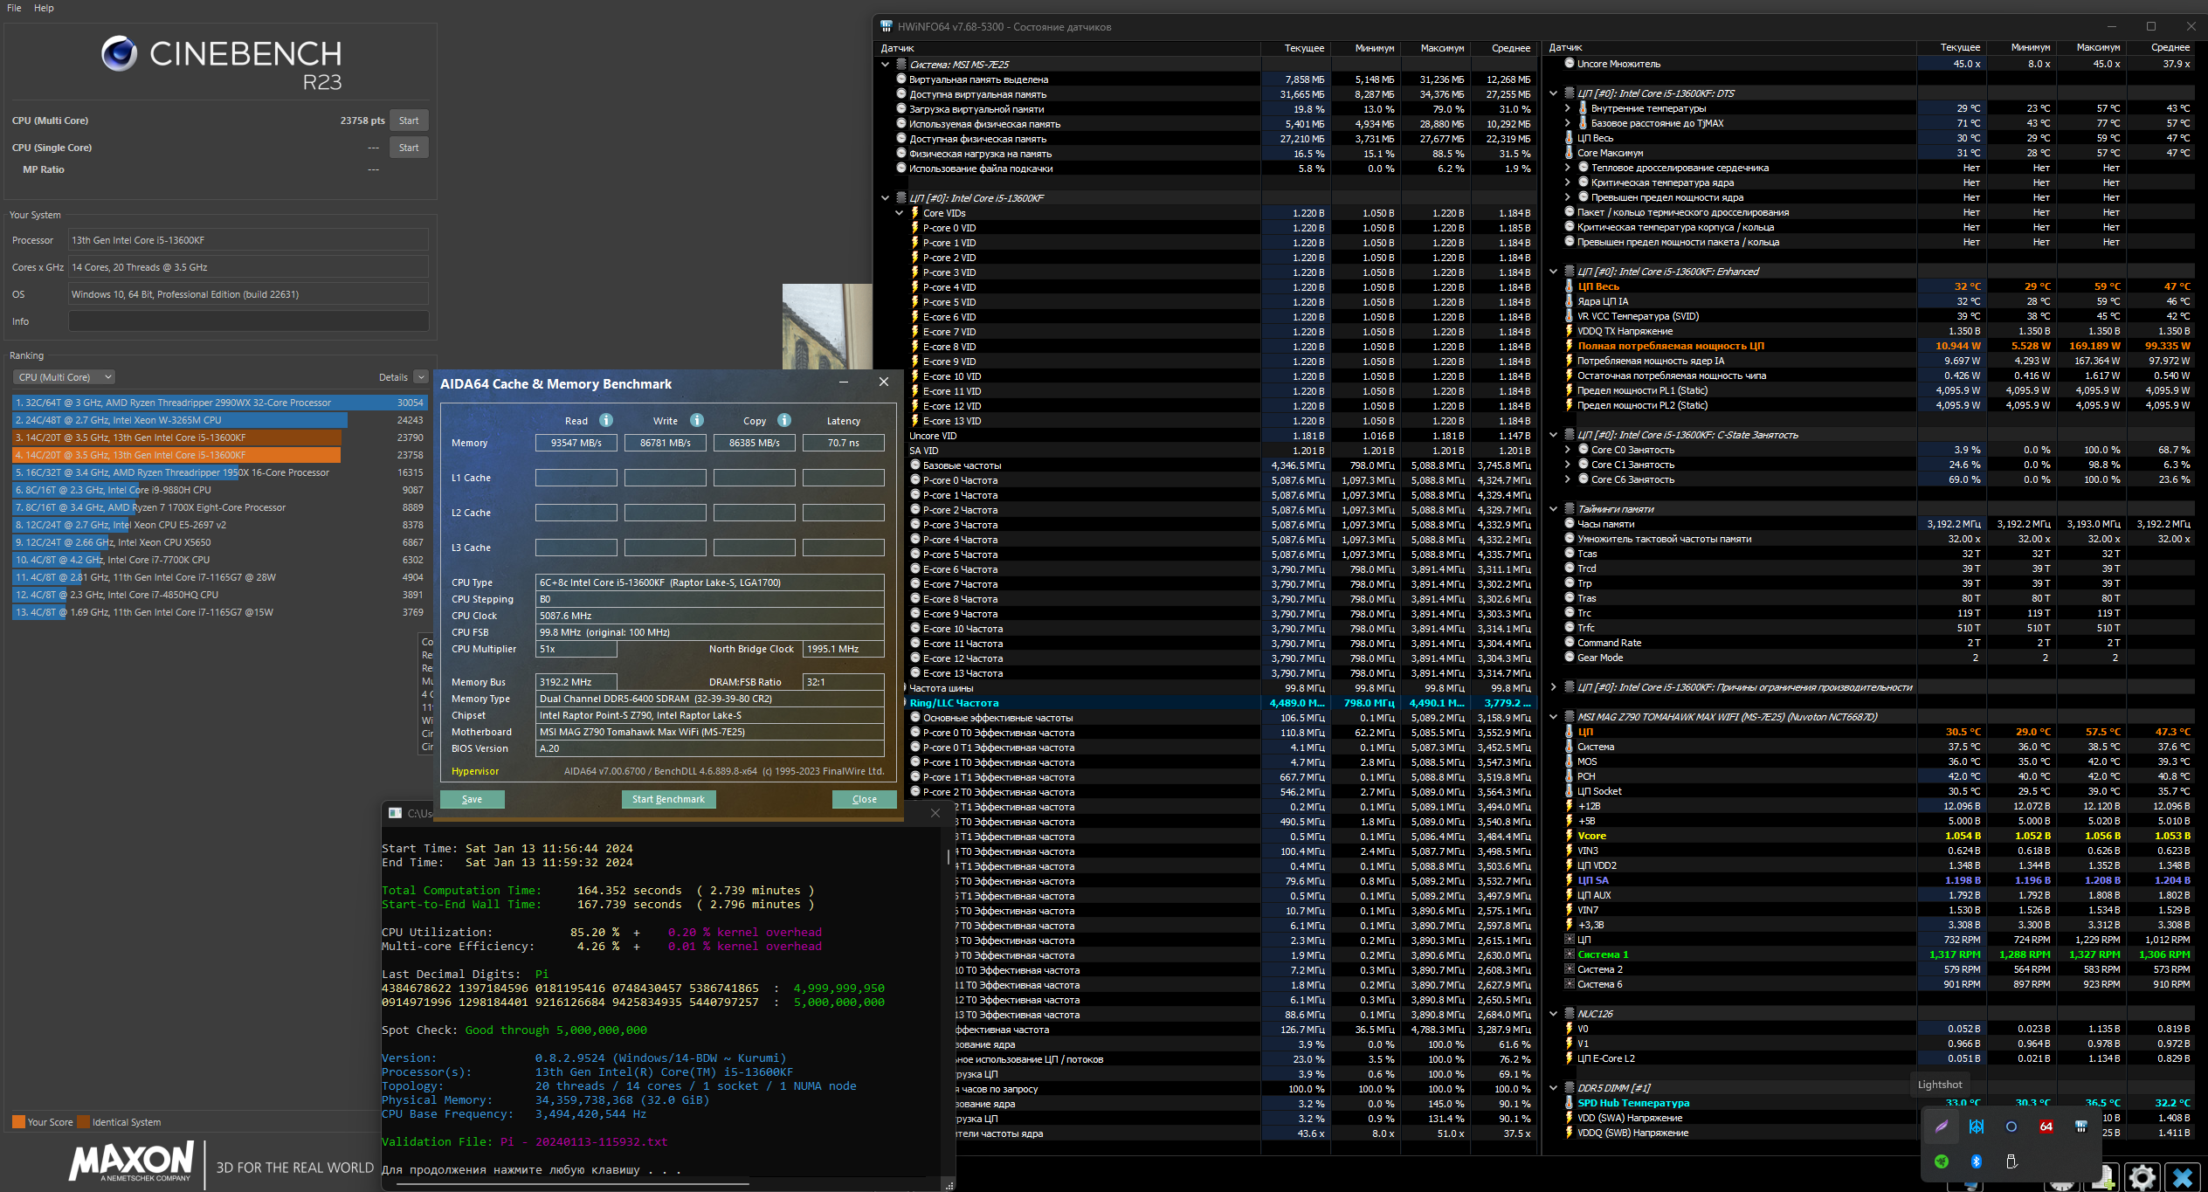Open the CPU (Multi Core) ranking dropdown
This screenshot has width=2208, height=1192.
tap(64, 377)
